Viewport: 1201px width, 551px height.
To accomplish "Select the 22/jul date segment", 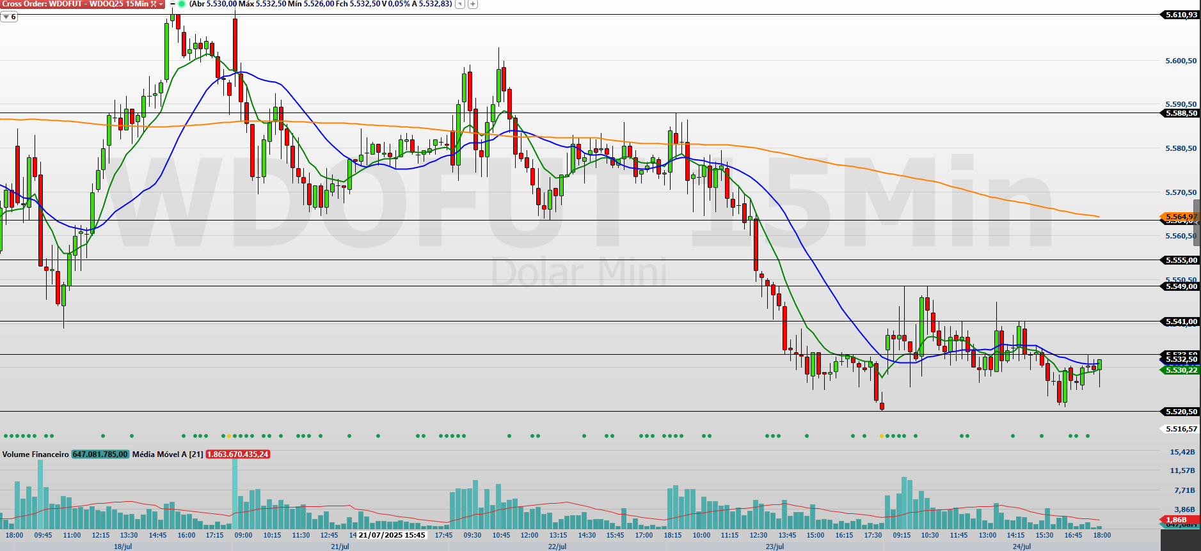I will coord(557,547).
